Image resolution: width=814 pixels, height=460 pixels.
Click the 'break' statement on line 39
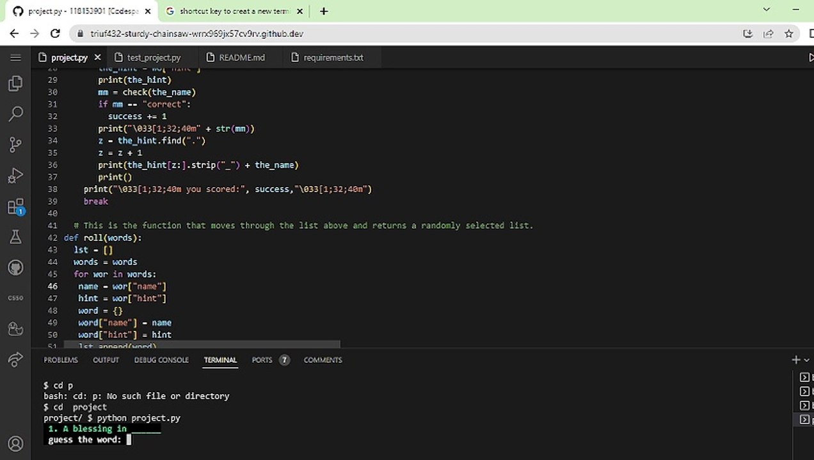tap(96, 201)
